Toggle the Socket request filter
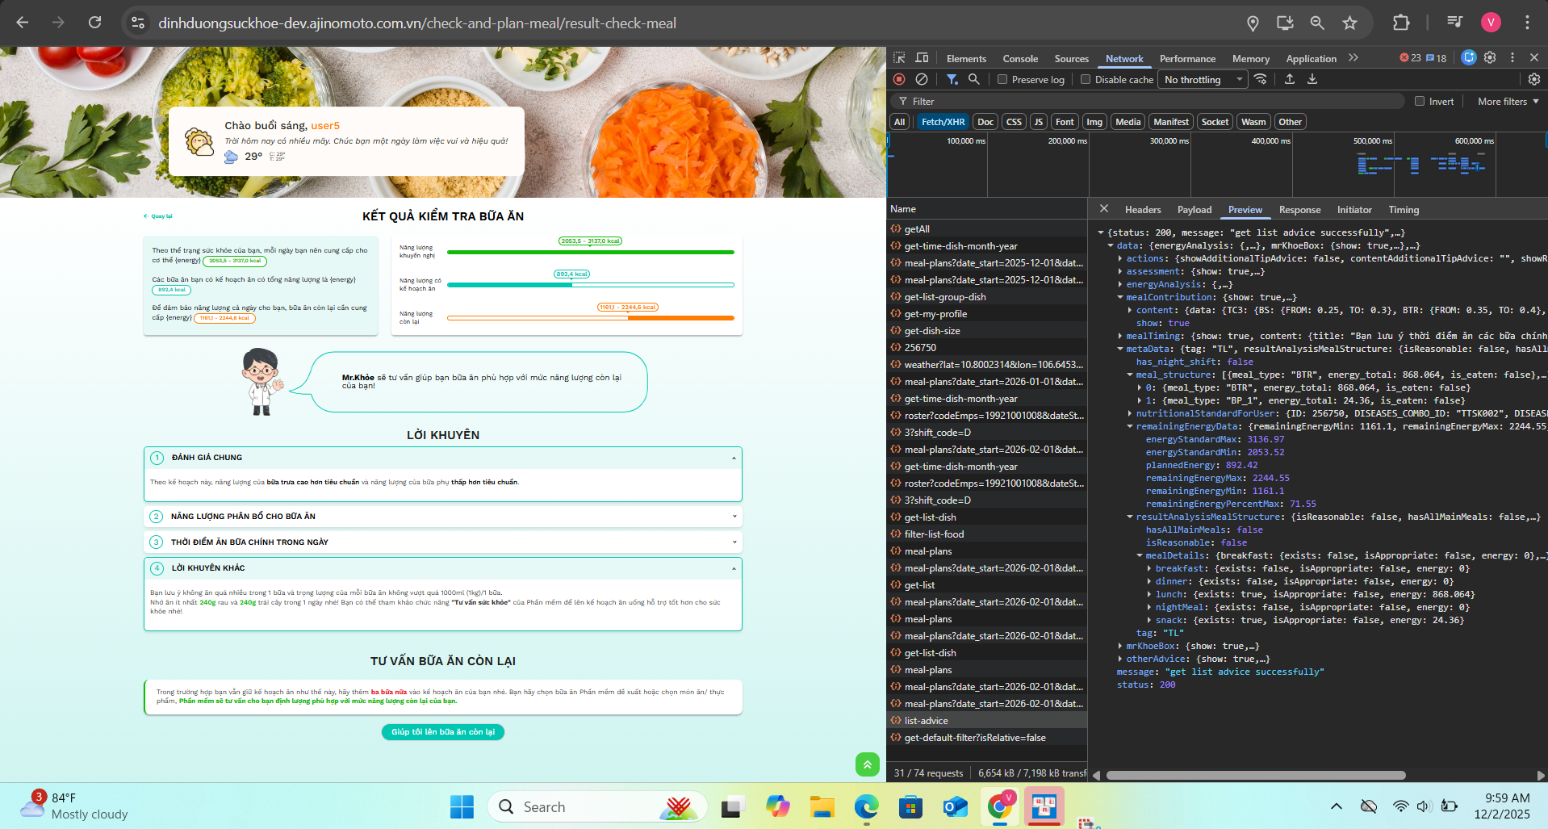Image resolution: width=1548 pixels, height=829 pixels. coord(1215,122)
